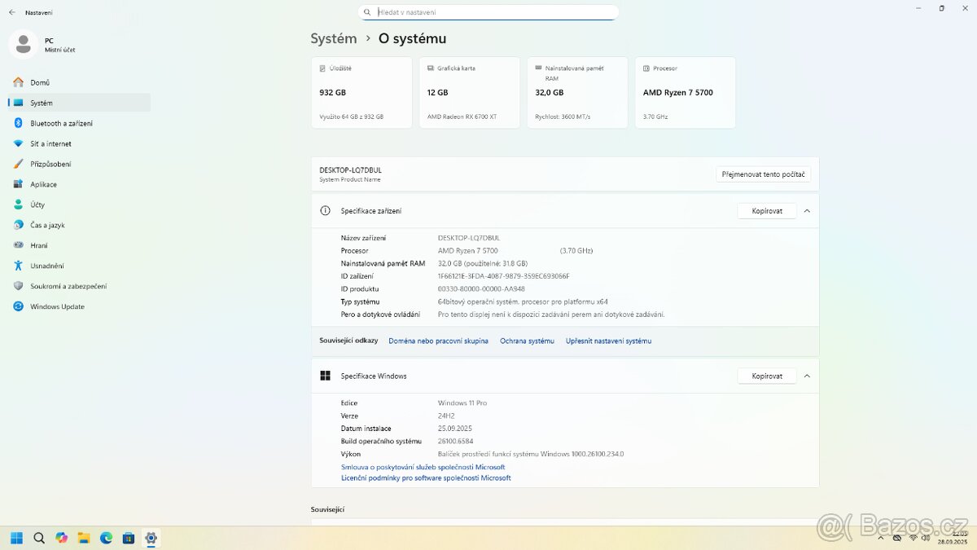Click the Start button on the taskbar
This screenshot has width=977, height=550.
pyautogui.click(x=16, y=538)
